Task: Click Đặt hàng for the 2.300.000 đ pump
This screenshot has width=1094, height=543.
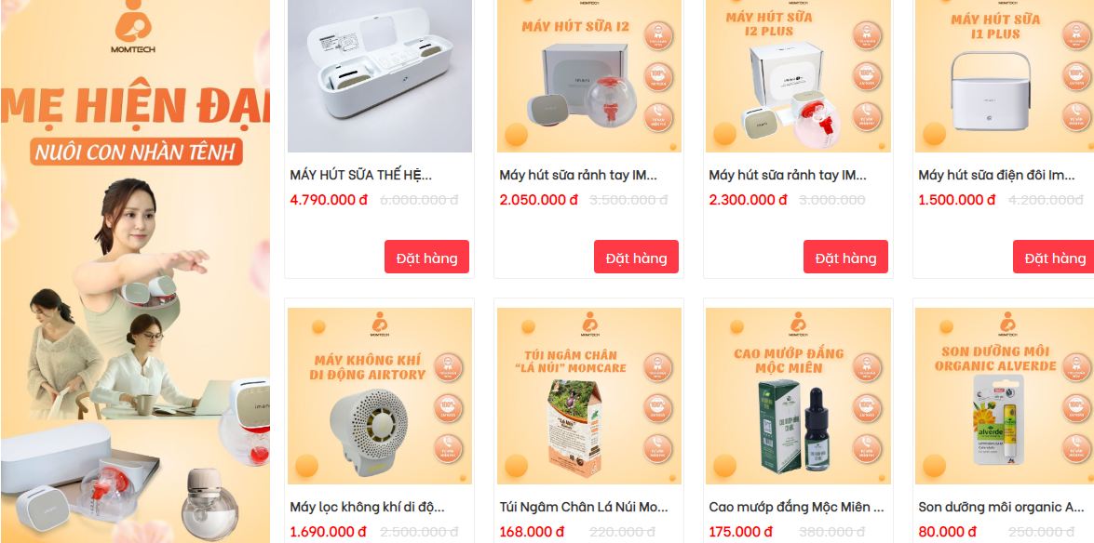Action: tap(844, 258)
